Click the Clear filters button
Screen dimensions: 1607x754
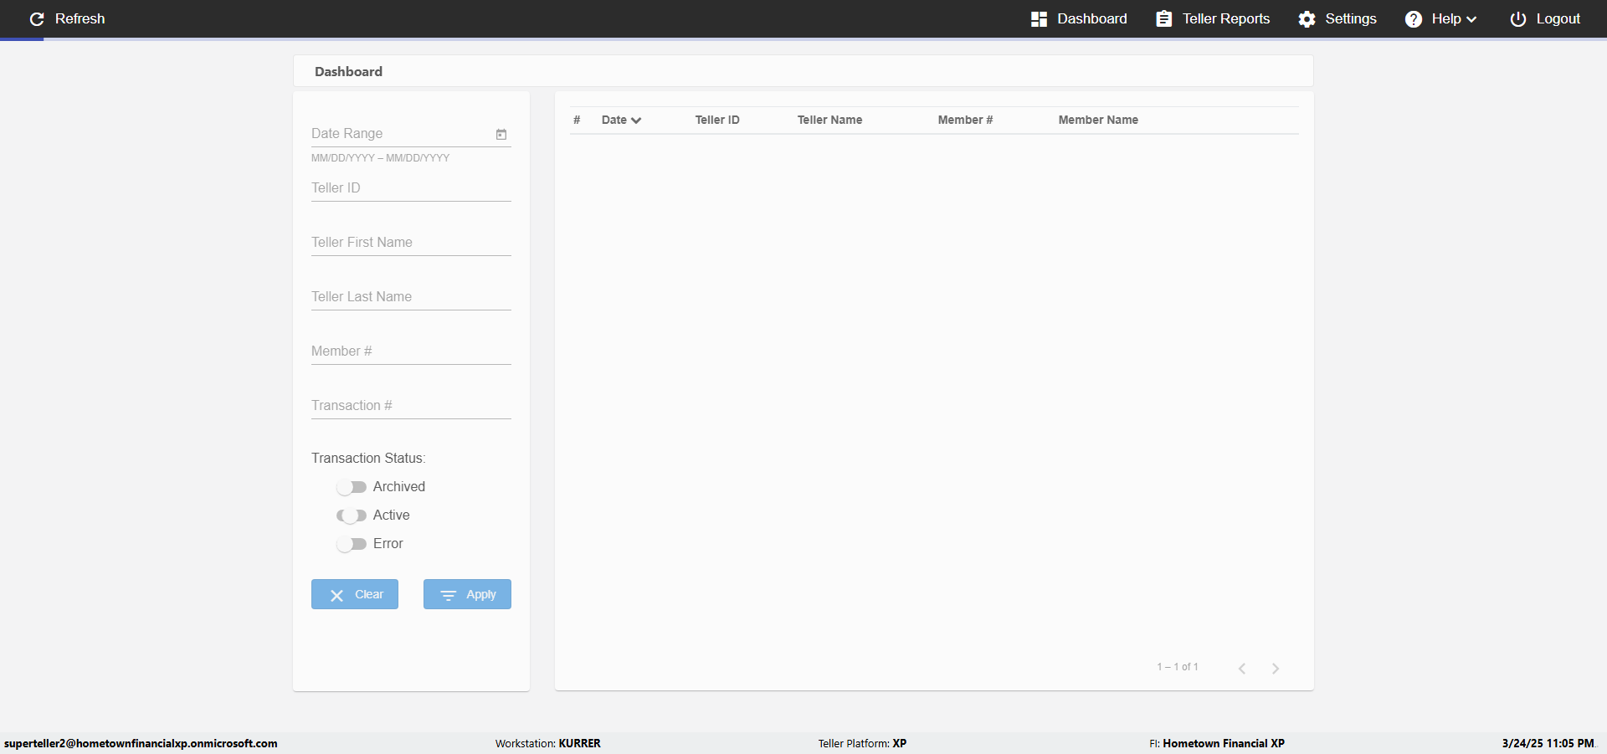tap(355, 594)
